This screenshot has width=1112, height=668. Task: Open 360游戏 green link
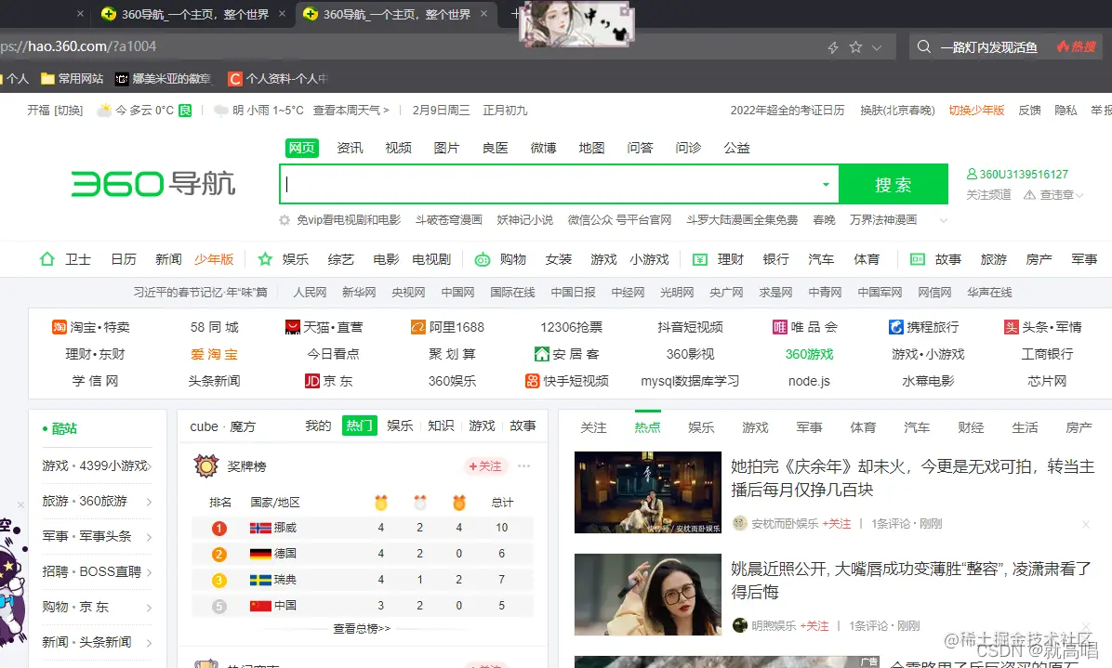tap(809, 353)
